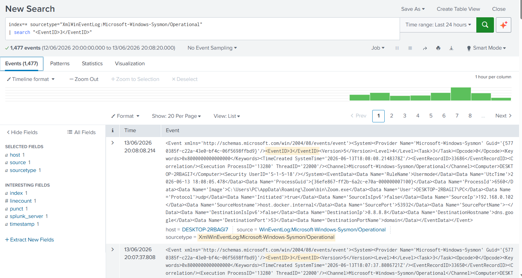Expand the 20:08:08.214 event row

pos(113,143)
